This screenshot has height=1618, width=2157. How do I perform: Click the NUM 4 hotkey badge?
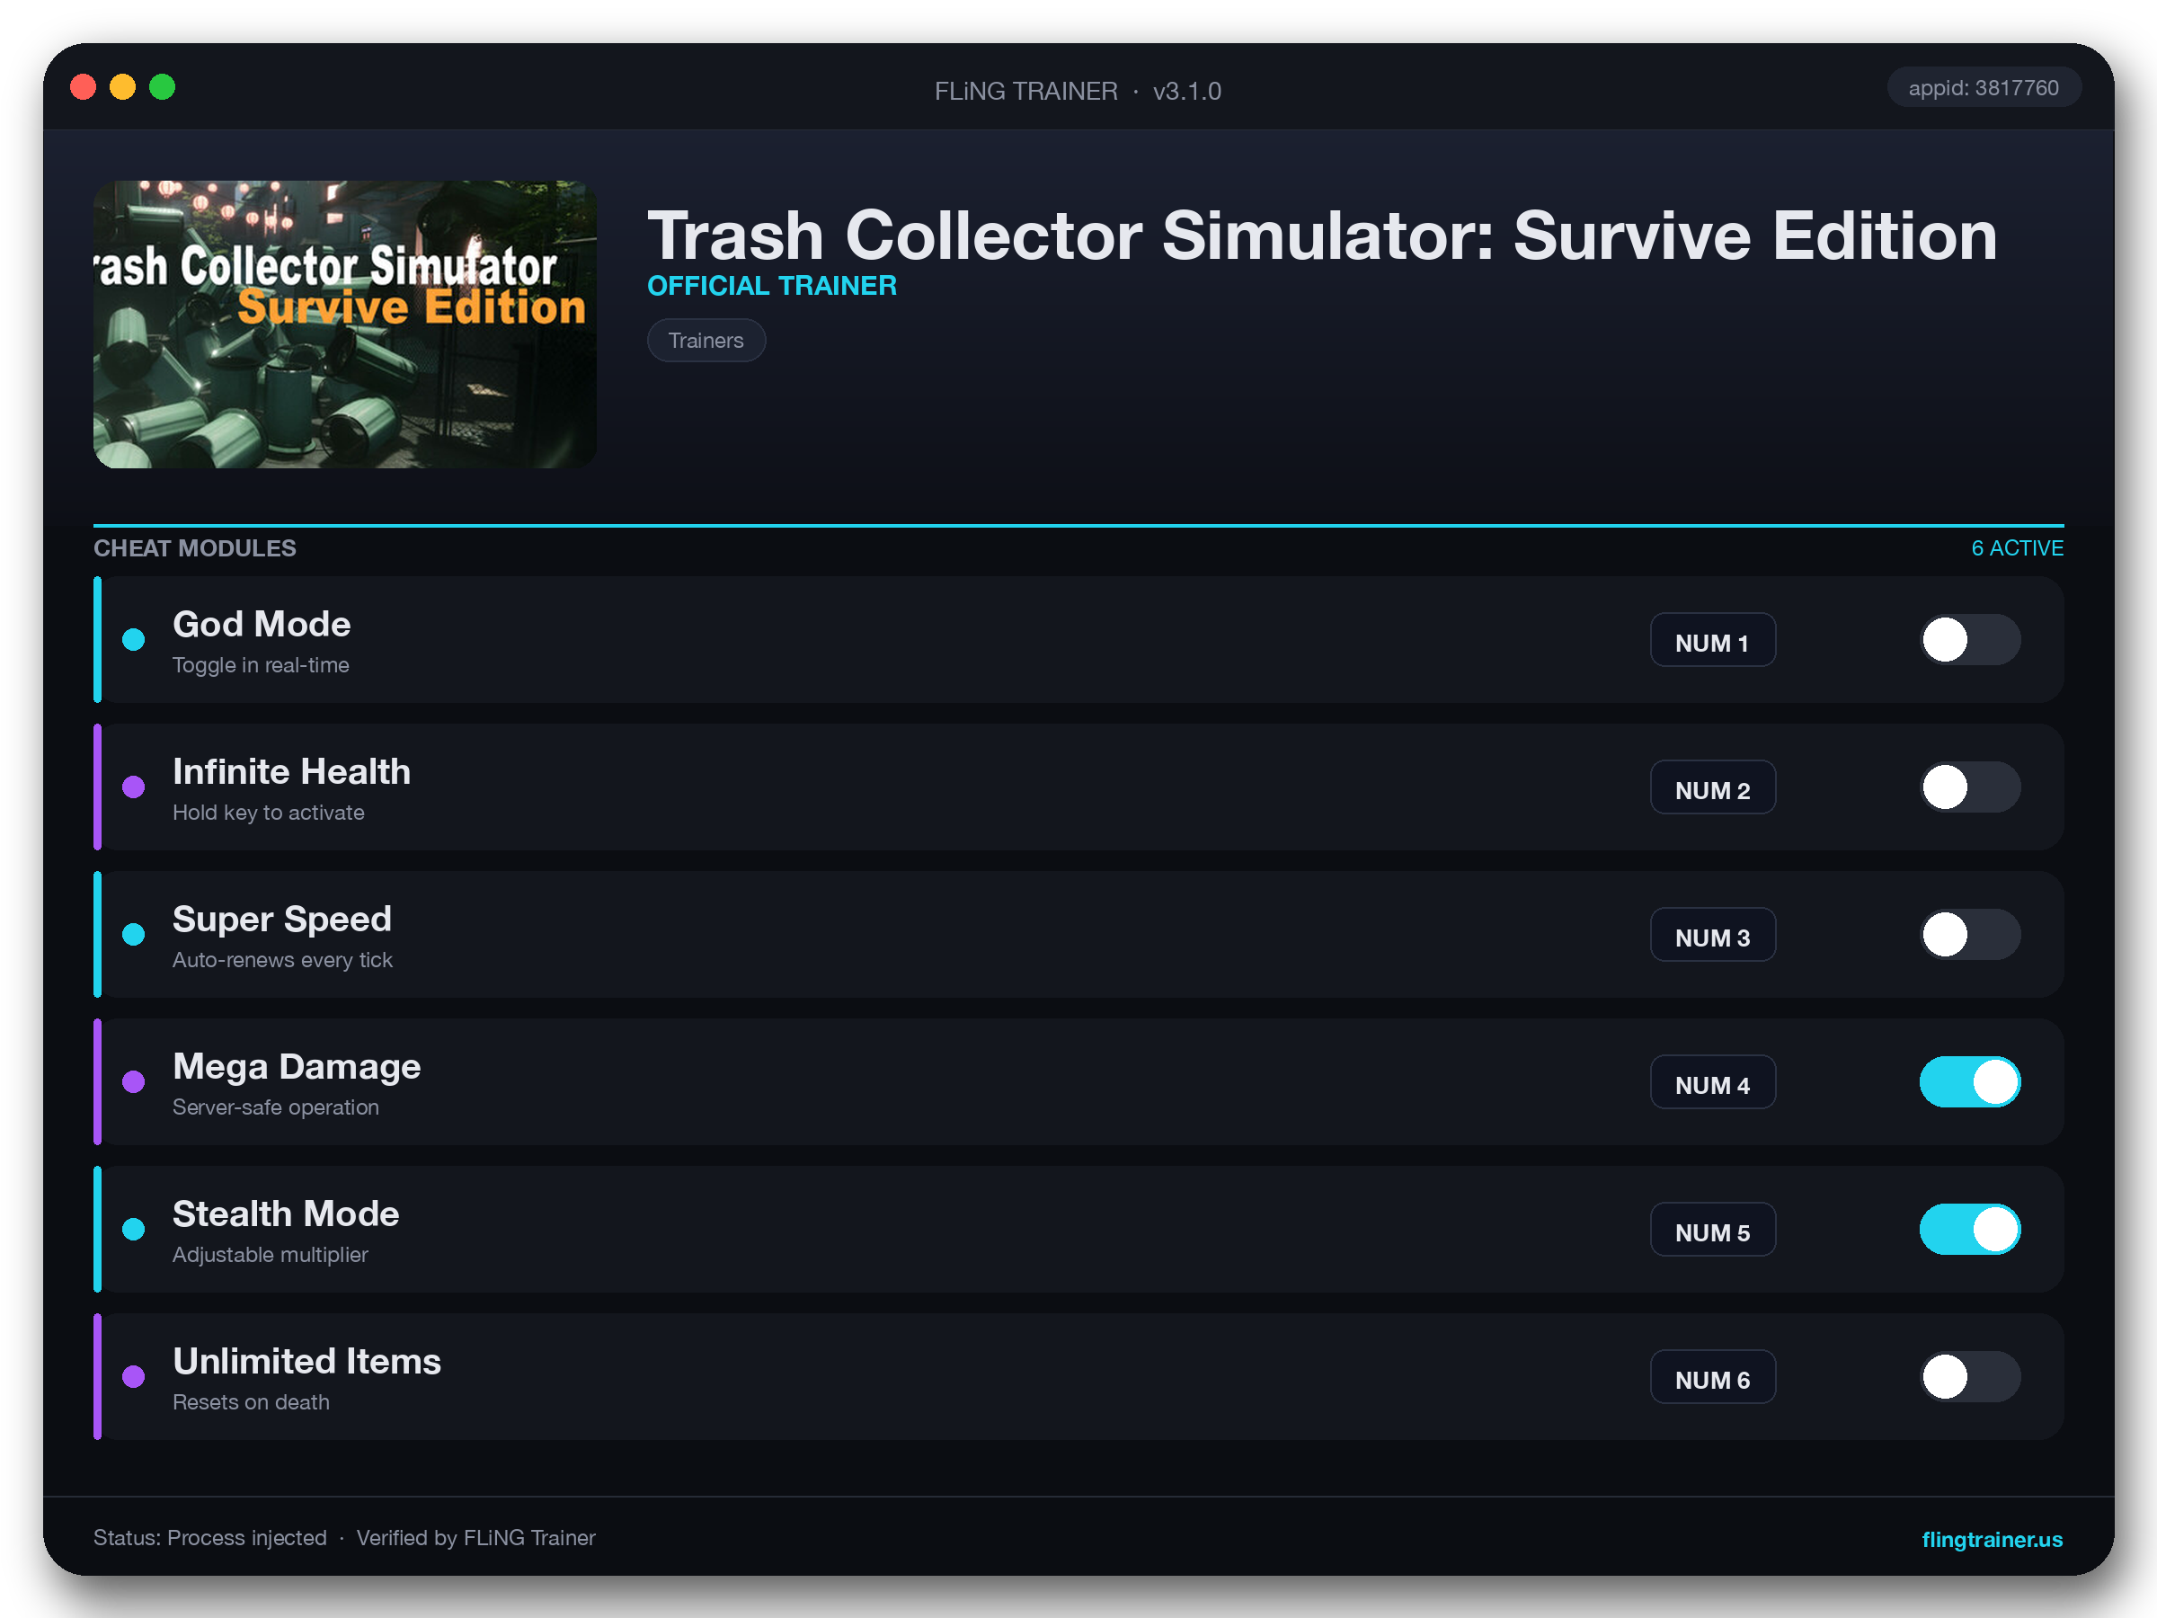pos(1712,1081)
